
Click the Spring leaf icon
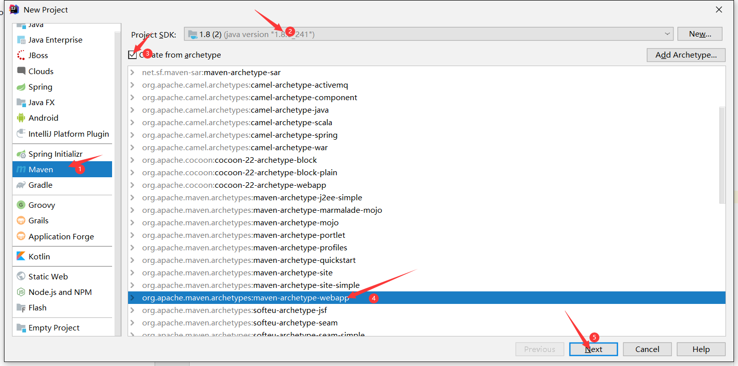coord(21,87)
